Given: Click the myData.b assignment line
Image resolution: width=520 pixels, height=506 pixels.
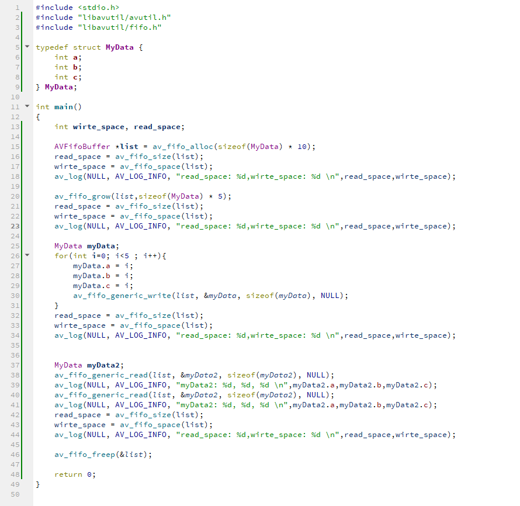Looking at the screenshot, I should (95, 275).
